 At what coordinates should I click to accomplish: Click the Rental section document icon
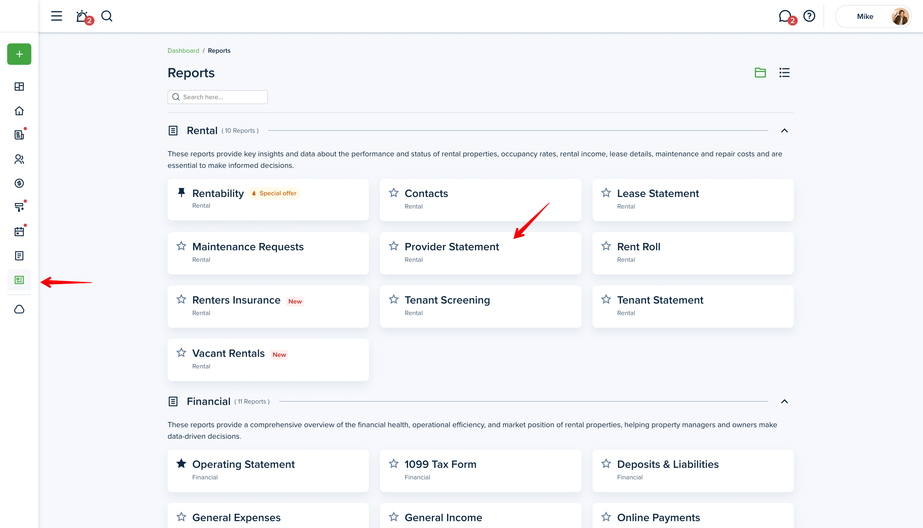pyautogui.click(x=173, y=130)
